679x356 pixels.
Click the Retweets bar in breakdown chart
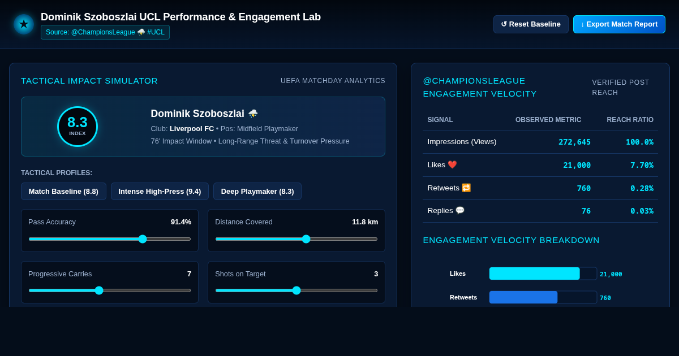point(523,297)
